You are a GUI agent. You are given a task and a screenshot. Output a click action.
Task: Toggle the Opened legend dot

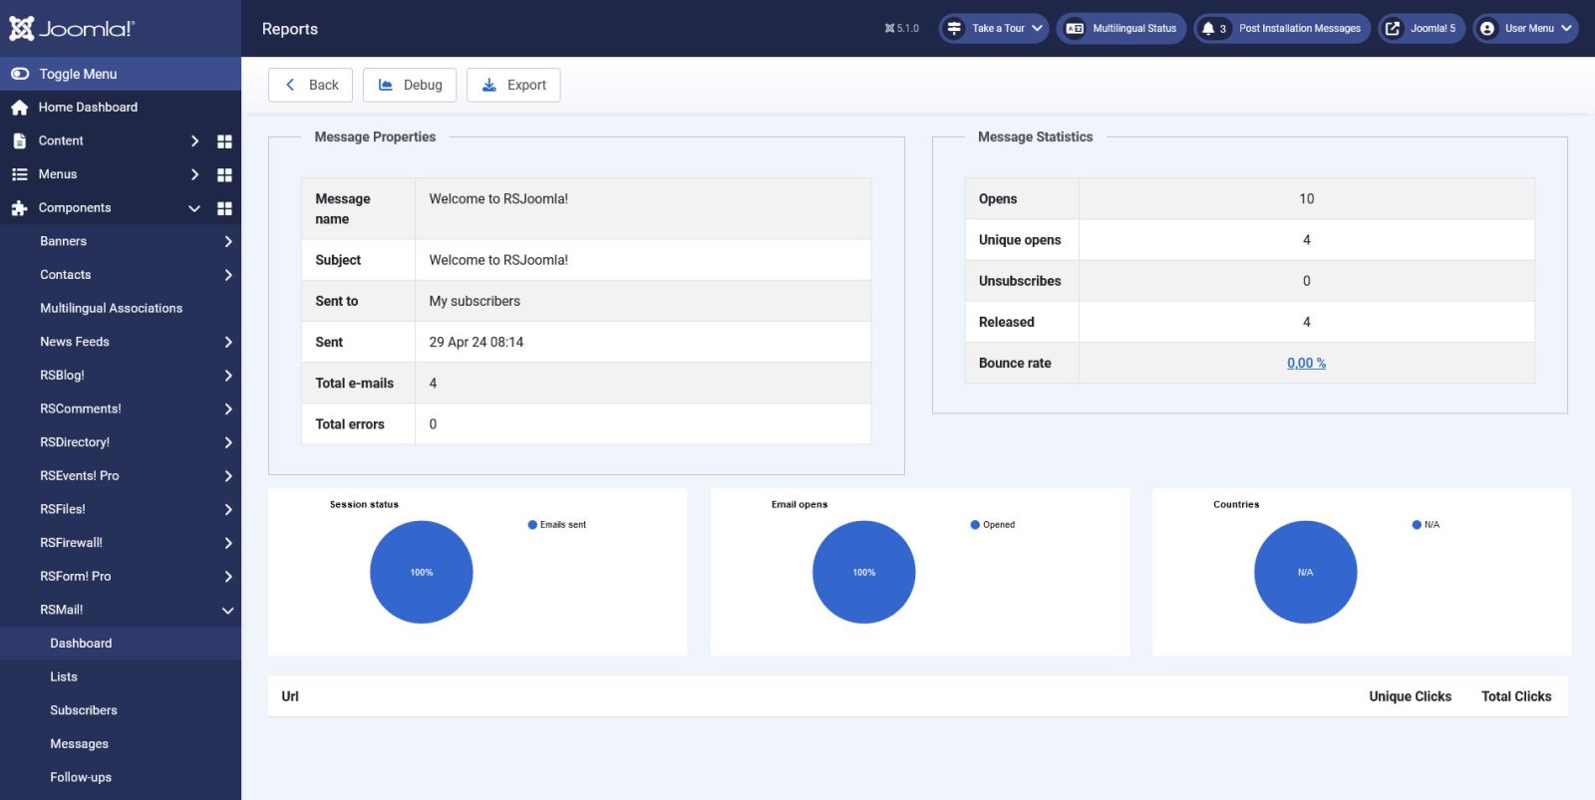975,525
